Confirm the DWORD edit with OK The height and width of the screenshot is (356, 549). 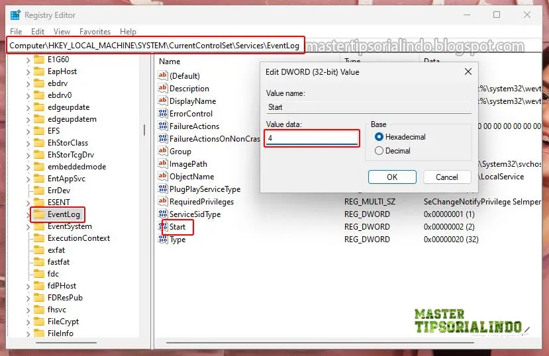392,177
